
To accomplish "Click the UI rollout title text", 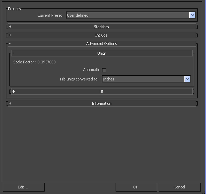I will point(101,92).
